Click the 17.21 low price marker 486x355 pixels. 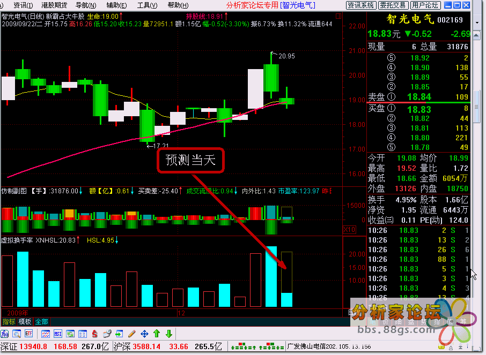[160, 146]
